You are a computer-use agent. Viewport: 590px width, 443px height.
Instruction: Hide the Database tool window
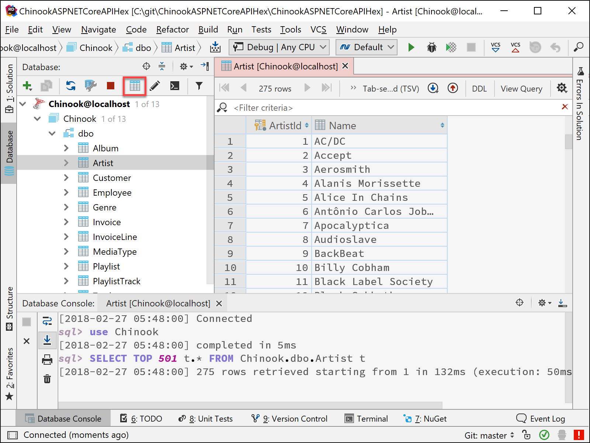click(205, 66)
